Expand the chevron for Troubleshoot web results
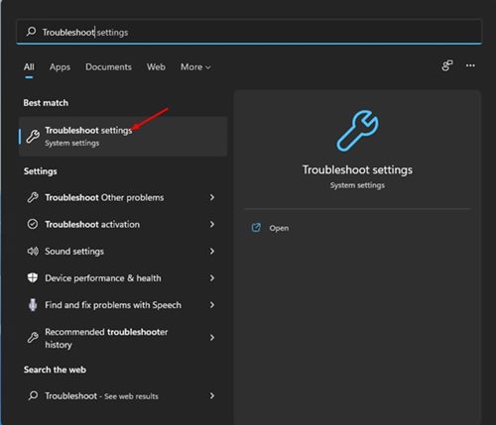This screenshot has width=496, height=425. click(x=212, y=395)
